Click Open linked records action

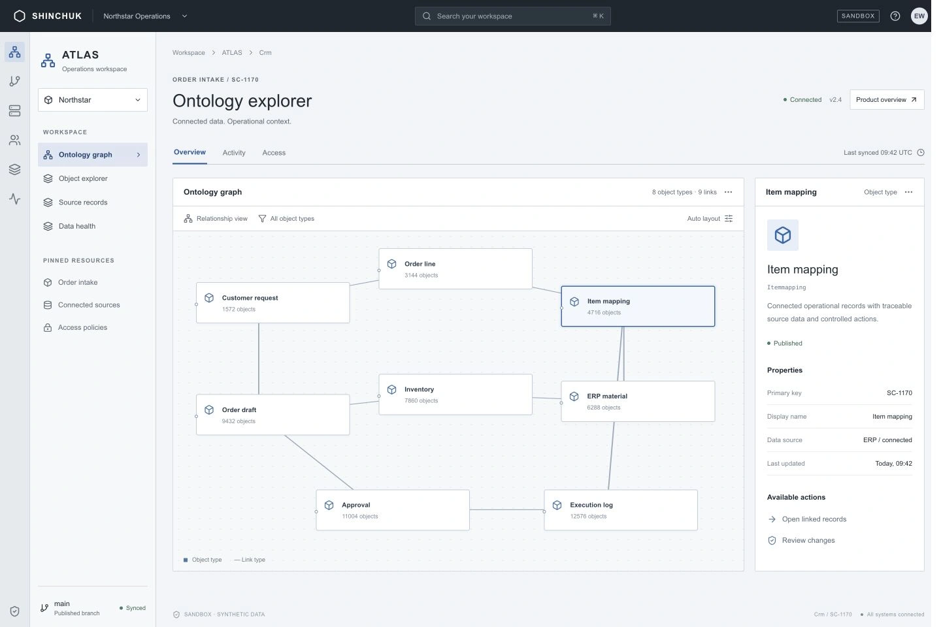(807, 519)
